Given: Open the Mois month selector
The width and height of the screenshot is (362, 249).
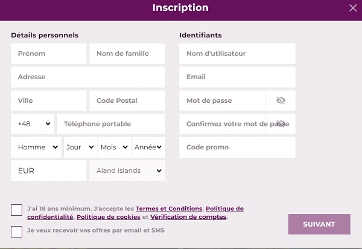Looking at the screenshot, I should (x=115, y=147).
